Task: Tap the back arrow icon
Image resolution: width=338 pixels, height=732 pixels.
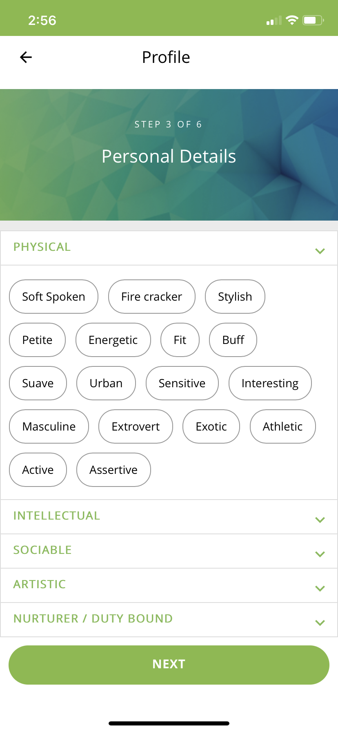Action: (26, 57)
